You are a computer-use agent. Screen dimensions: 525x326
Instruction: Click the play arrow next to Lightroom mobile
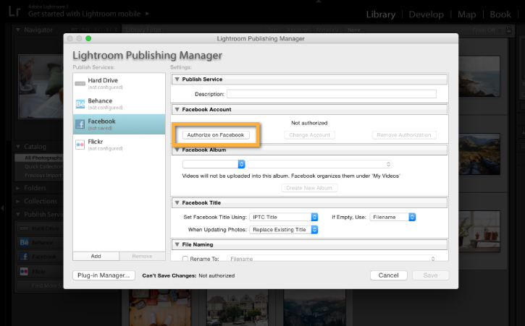click(x=147, y=14)
